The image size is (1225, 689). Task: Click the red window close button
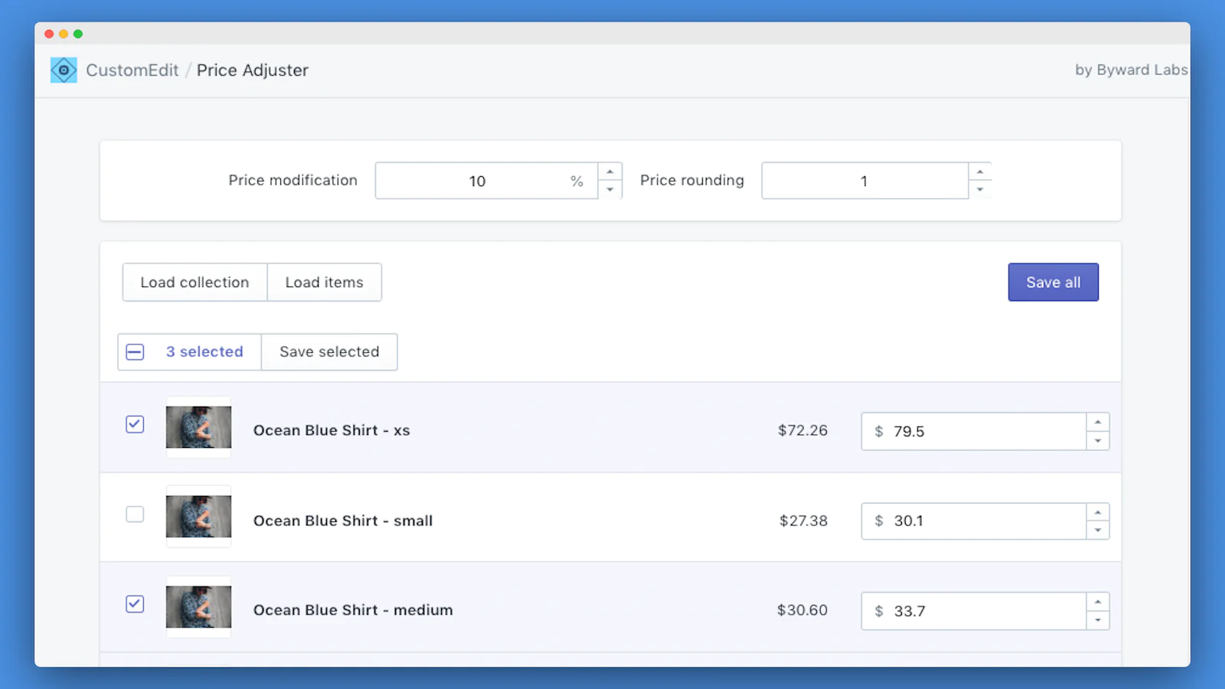[49, 34]
